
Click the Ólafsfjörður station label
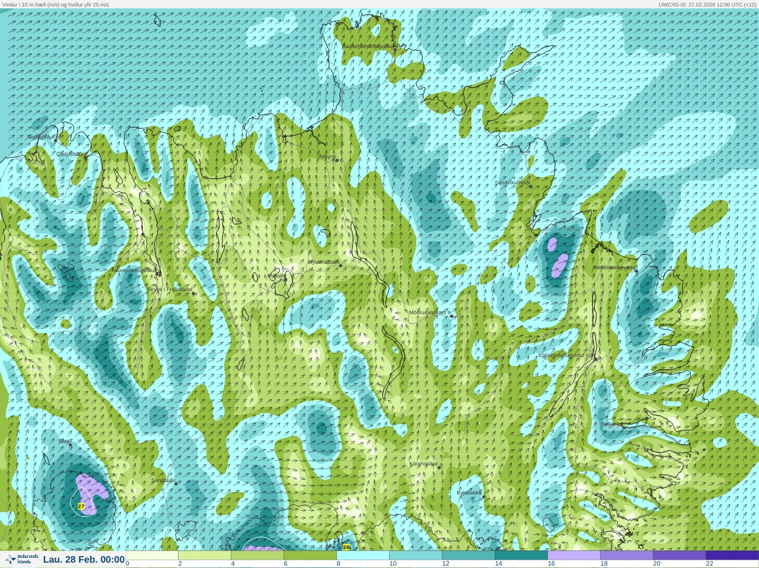coord(71,154)
